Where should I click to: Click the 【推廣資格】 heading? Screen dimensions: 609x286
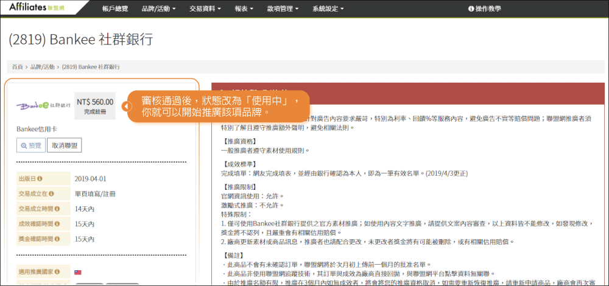point(241,141)
